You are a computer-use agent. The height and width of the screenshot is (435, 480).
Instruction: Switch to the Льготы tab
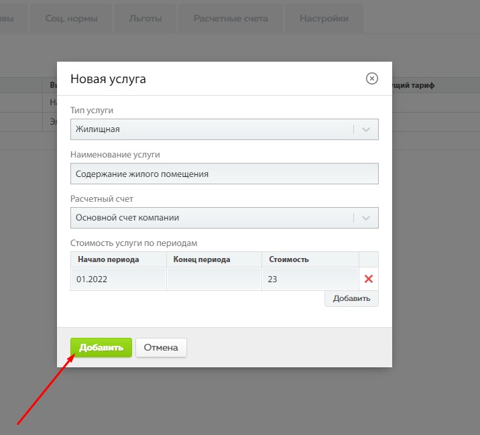[x=145, y=18]
